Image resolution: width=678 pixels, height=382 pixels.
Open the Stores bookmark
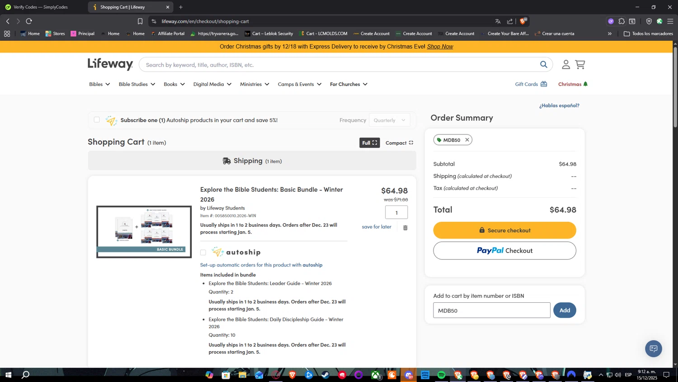click(x=55, y=33)
